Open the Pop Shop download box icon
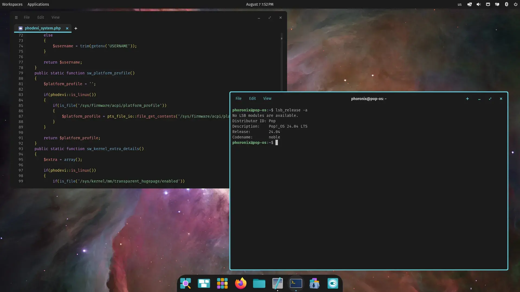The image size is (520, 292). tap(314, 283)
